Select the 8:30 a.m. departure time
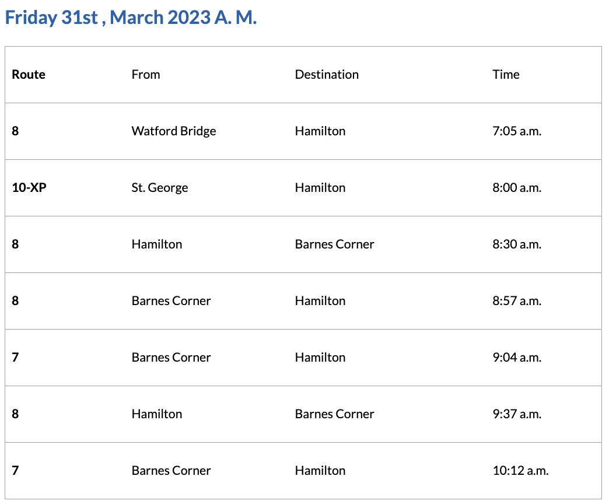This screenshot has width=609, height=504. pos(517,244)
